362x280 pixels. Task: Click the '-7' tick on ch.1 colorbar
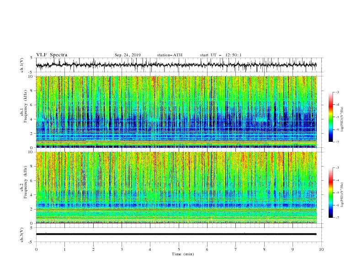coord(337,142)
